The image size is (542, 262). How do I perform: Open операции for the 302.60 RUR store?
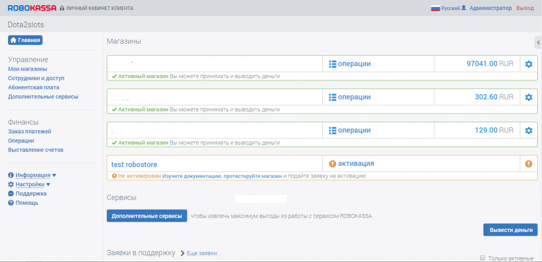pyautogui.click(x=349, y=97)
